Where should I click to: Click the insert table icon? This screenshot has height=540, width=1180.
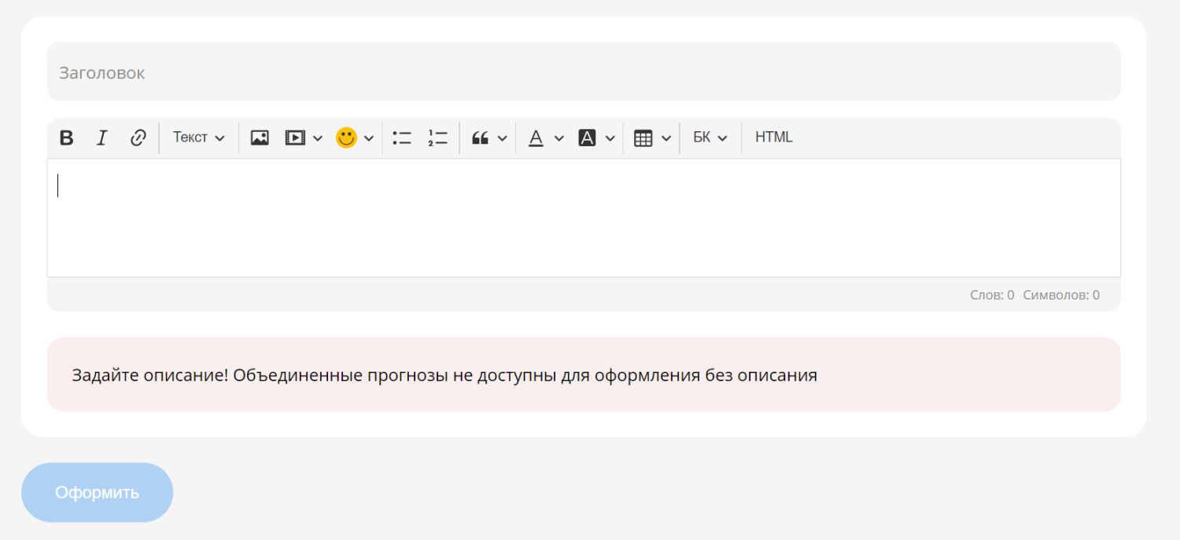(643, 138)
